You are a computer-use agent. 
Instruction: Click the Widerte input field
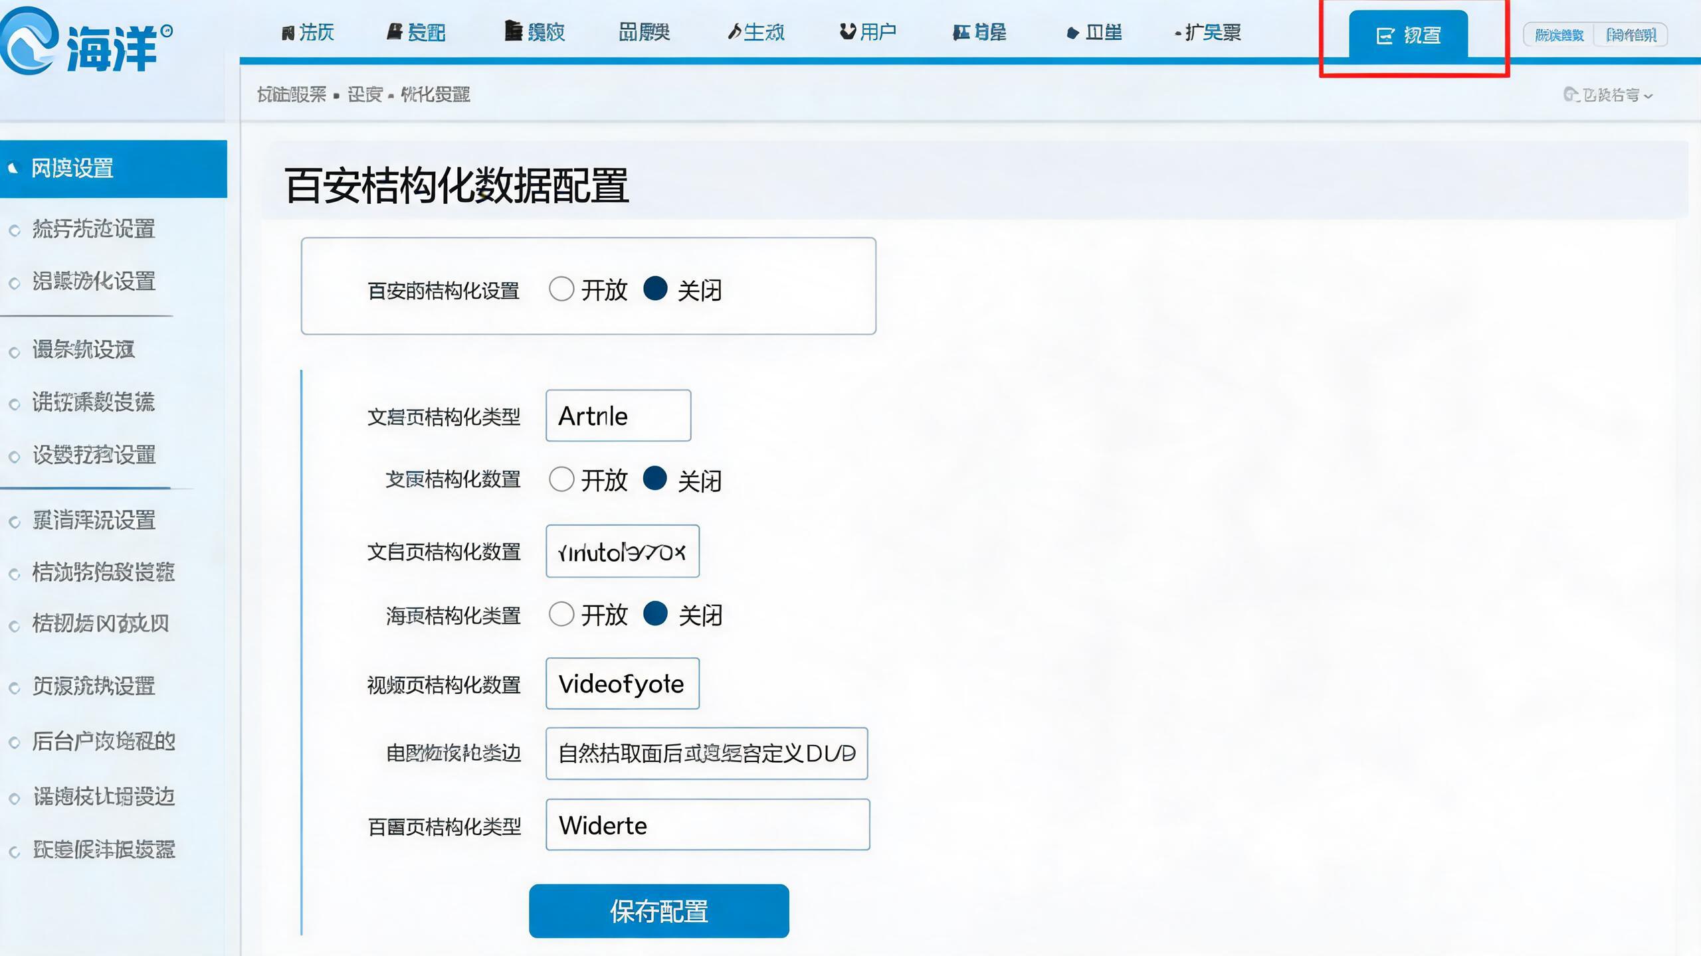(708, 825)
